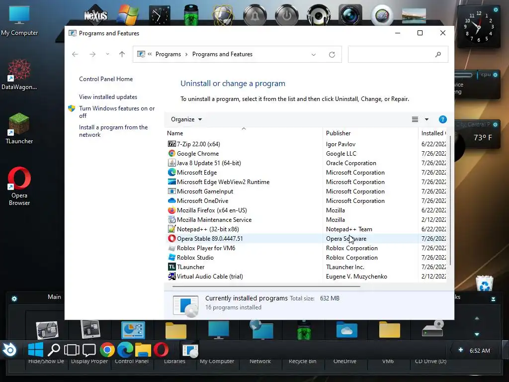The image size is (509, 382).
Task: Select the Mozilla Firefox list icon
Action: 171,210
